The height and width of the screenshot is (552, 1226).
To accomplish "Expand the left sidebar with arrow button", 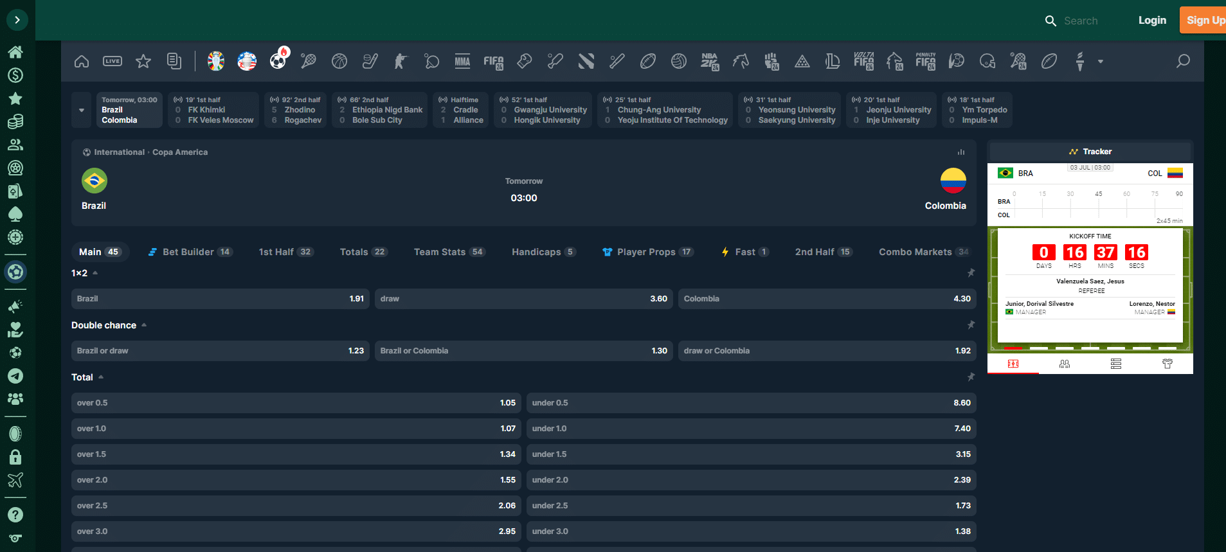I will (x=17, y=20).
